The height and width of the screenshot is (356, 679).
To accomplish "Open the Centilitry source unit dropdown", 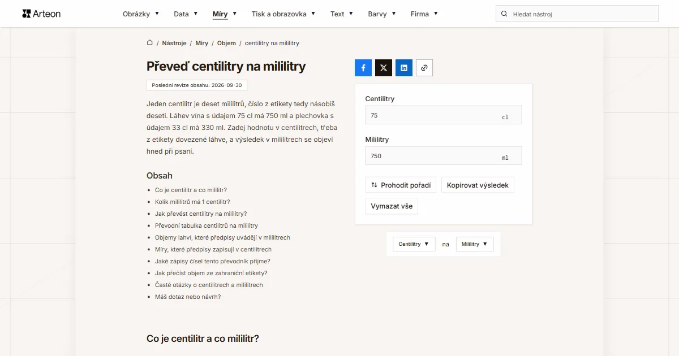I will tap(414, 244).
